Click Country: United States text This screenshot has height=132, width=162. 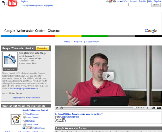(x=12, y=93)
